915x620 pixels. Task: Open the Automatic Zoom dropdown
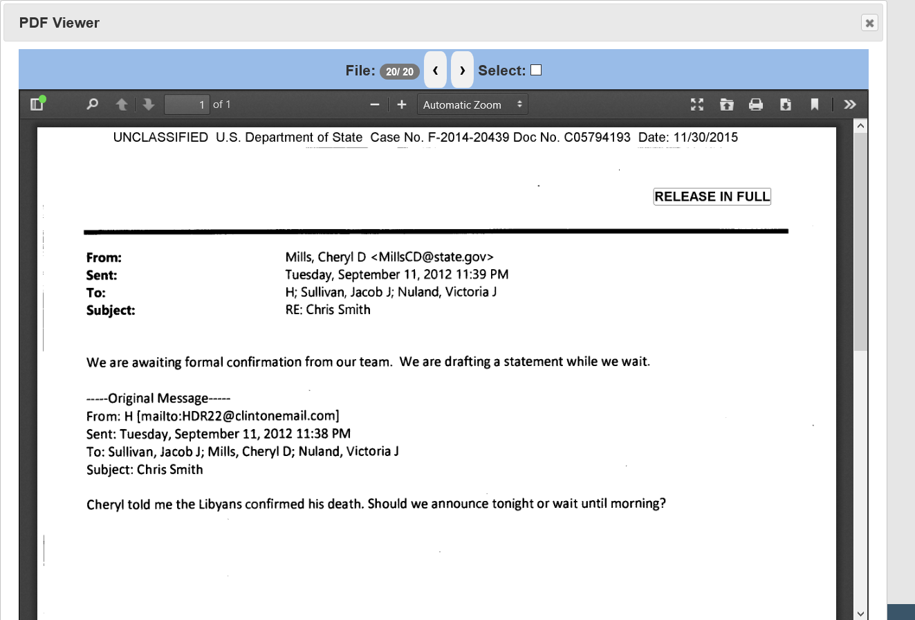(x=473, y=104)
